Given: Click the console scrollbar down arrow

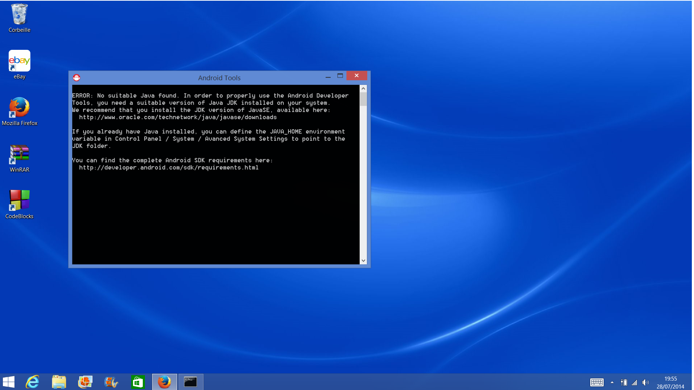Looking at the screenshot, I should click(363, 260).
